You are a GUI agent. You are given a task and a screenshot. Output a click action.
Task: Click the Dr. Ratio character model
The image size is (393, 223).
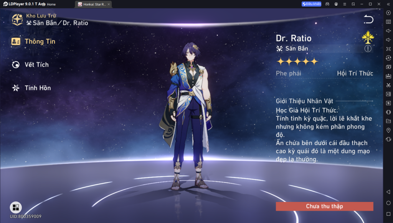coord(188,116)
